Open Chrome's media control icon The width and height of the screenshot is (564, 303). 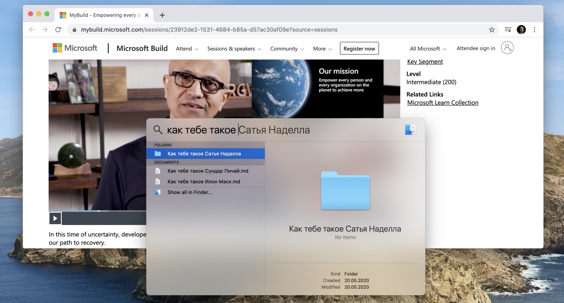[508, 30]
